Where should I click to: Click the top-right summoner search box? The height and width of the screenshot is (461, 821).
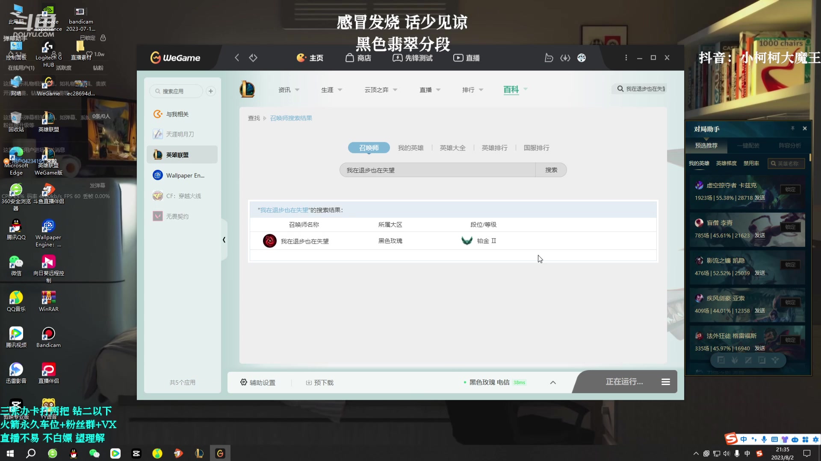[x=640, y=89]
